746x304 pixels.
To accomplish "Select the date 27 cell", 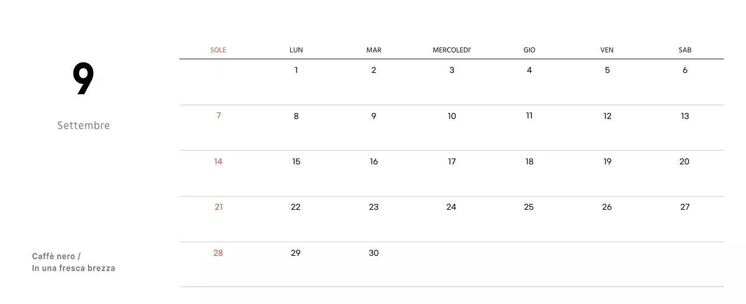I will [685, 207].
